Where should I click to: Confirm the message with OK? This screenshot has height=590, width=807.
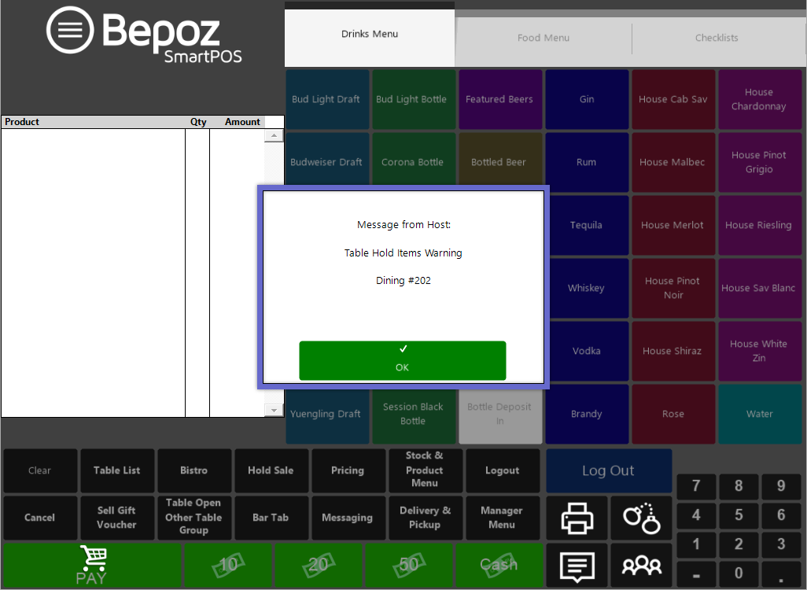pos(402,360)
